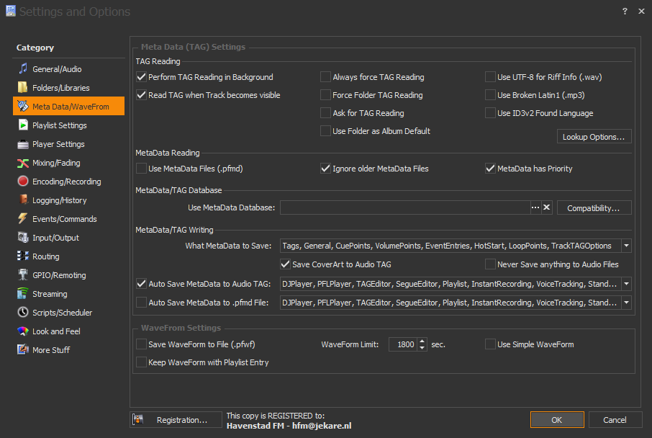Enable Always force TAG Reading

point(325,77)
